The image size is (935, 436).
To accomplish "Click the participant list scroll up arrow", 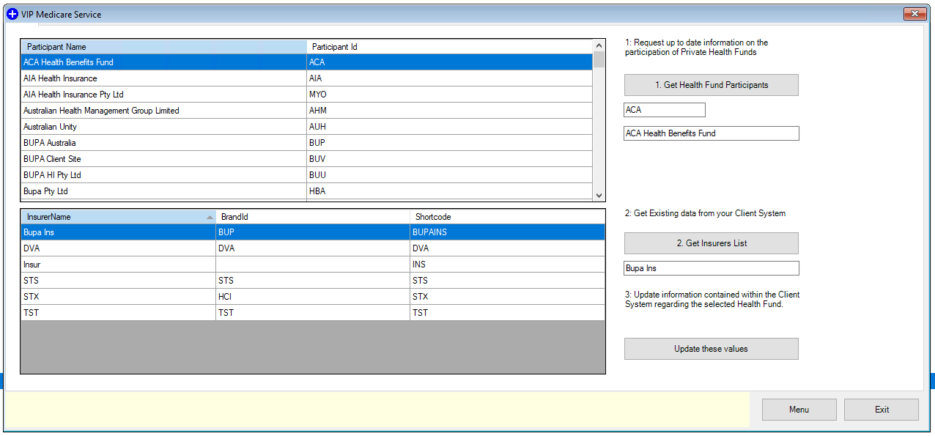I will (599, 45).
